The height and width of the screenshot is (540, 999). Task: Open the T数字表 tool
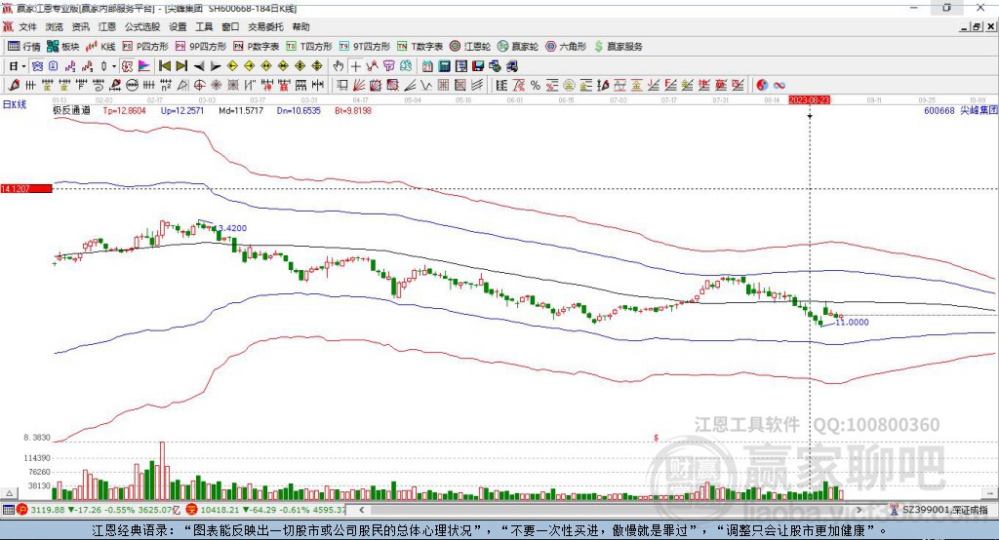click(x=420, y=47)
